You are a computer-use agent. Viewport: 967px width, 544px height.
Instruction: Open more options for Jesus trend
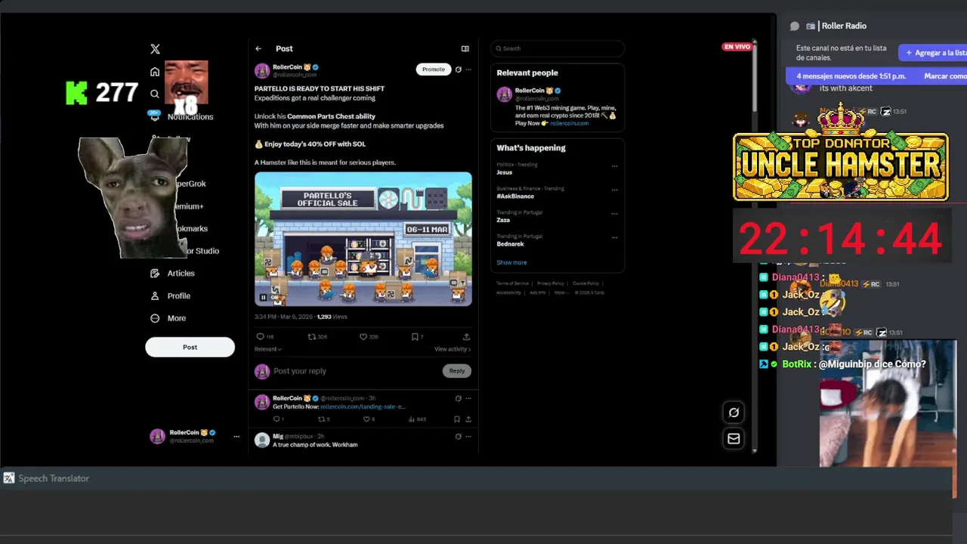coord(614,165)
